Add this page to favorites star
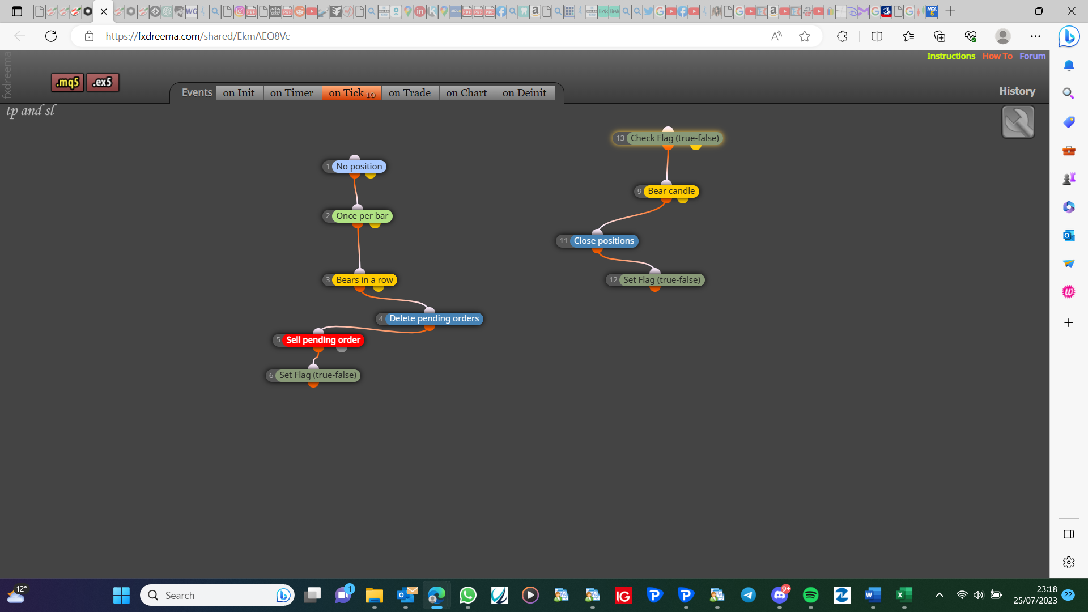The height and width of the screenshot is (612, 1088). point(805,36)
